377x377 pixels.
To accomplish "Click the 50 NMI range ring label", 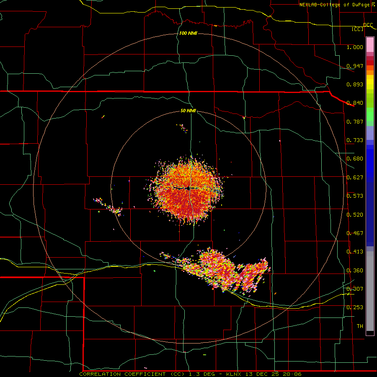I will (x=188, y=111).
